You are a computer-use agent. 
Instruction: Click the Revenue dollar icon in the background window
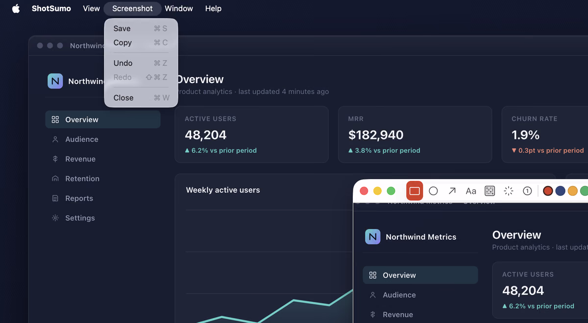click(55, 159)
